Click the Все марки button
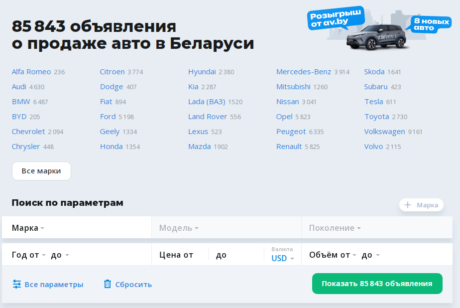The width and height of the screenshot is (460, 308). click(41, 171)
